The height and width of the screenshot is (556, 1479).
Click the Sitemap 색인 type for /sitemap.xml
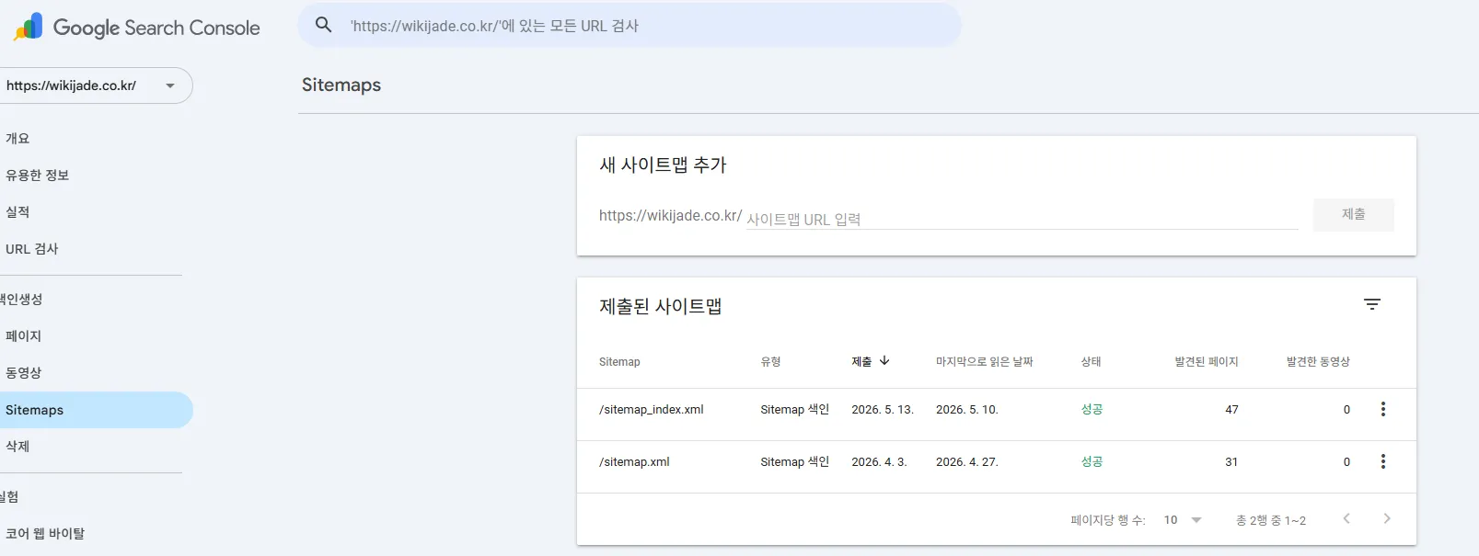point(794,462)
